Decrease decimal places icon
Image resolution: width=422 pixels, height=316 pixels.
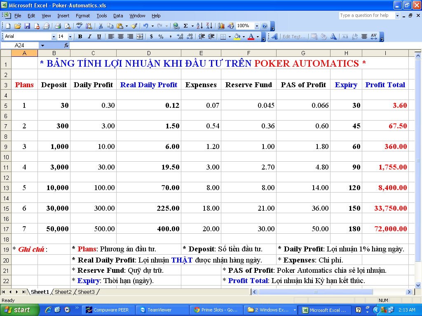[x=190, y=37]
